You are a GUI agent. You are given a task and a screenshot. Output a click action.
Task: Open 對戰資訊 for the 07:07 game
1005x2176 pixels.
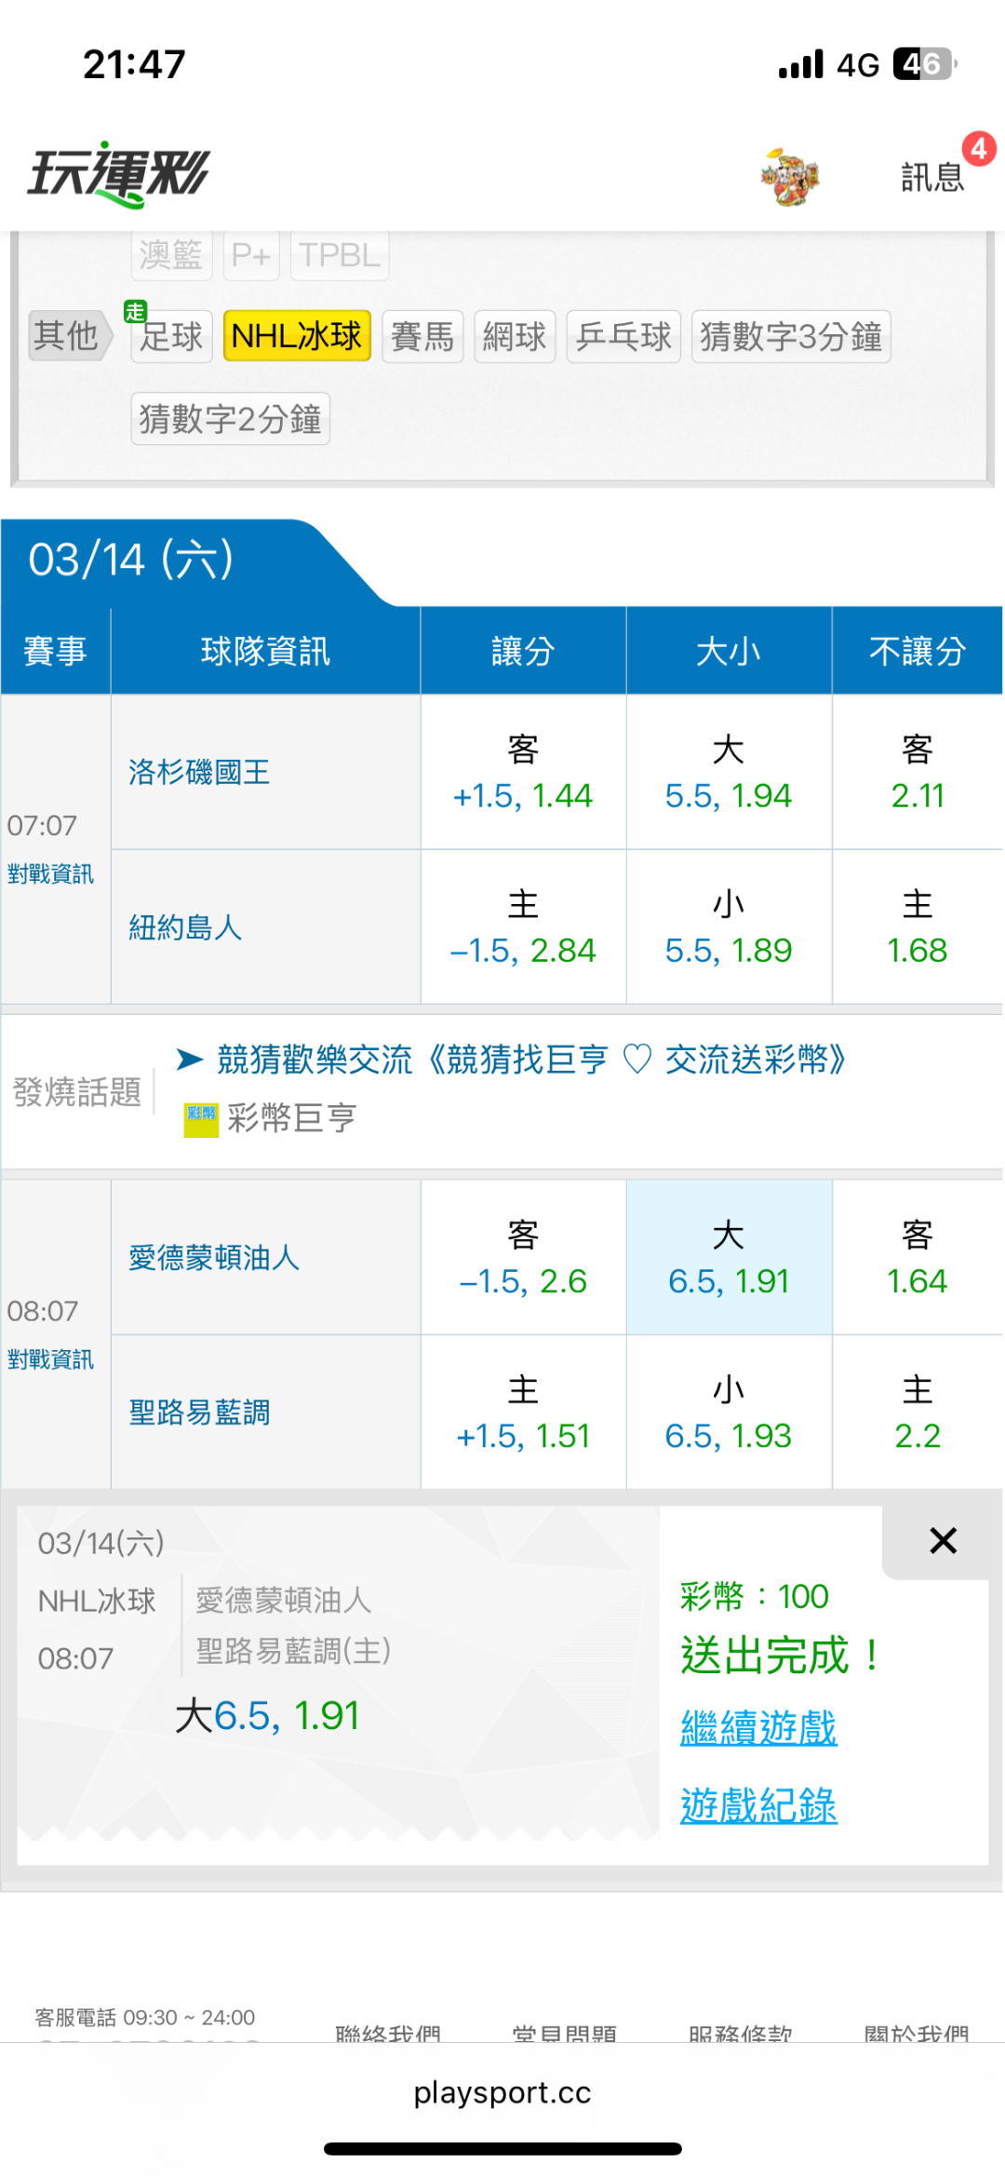pos(51,874)
